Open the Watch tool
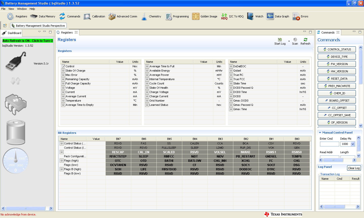 [x=255, y=16]
